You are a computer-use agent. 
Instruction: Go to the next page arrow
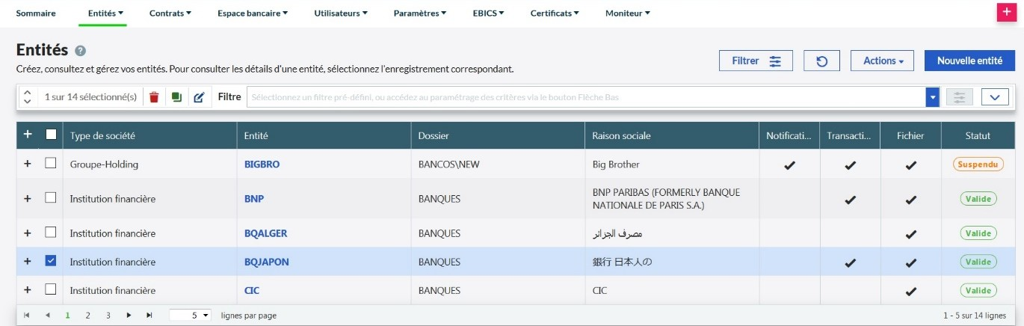point(129,316)
